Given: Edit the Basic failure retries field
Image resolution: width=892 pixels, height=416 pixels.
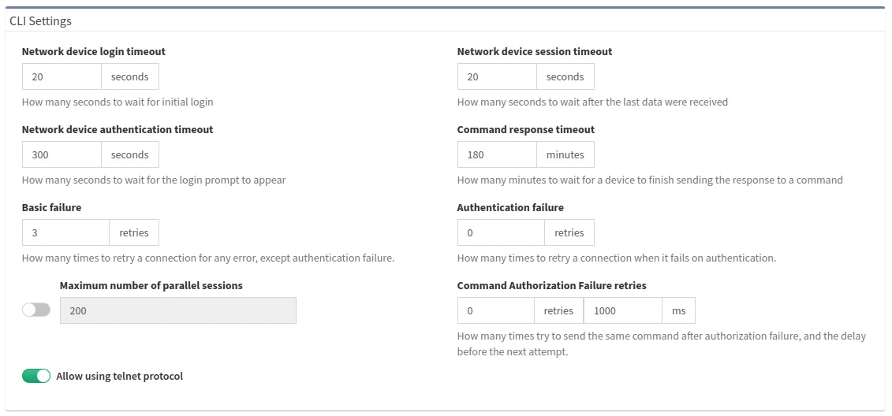Looking at the screenshot, I should (65, 233).
